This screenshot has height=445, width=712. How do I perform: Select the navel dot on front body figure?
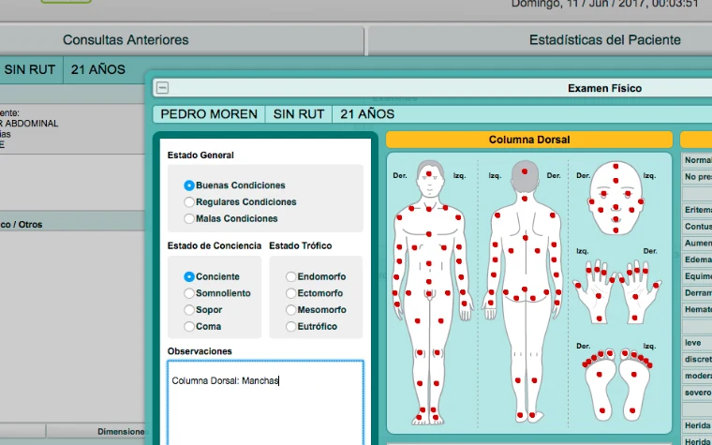pos(429,263)
